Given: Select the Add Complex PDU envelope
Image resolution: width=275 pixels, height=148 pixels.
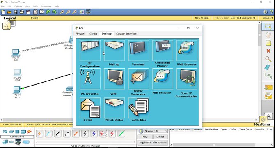Looking at the screenshot, I should pos(268,96).
